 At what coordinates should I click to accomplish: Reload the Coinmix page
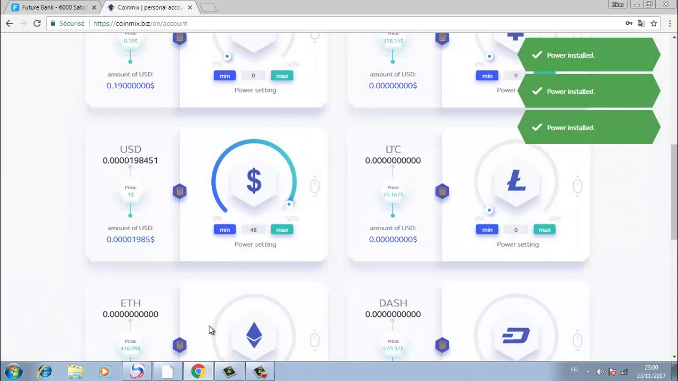point(37,23)
